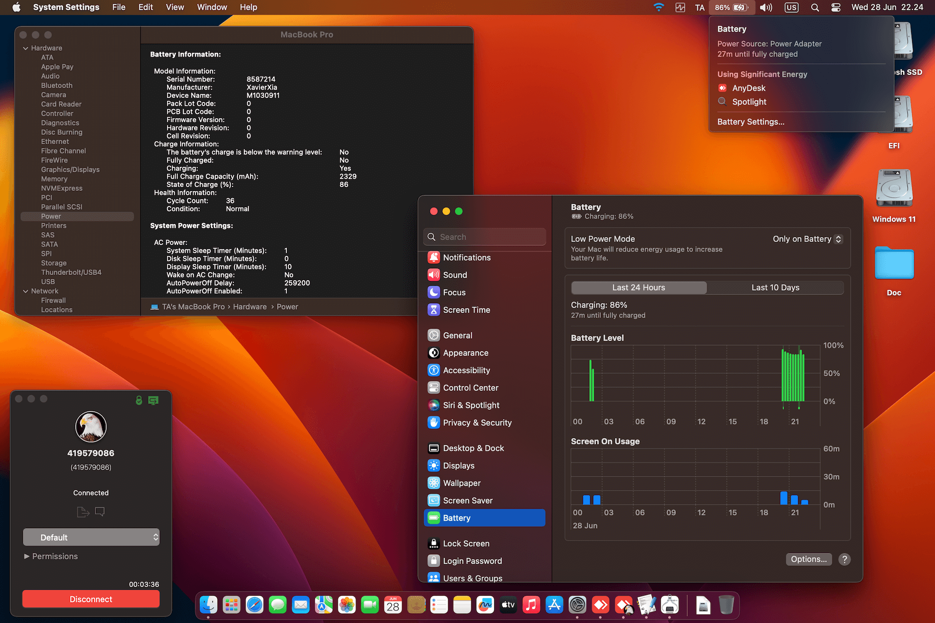The image size is (935, 623).
Task: Open Freeform app in the Dock
Action: click(x=485, y=605)
